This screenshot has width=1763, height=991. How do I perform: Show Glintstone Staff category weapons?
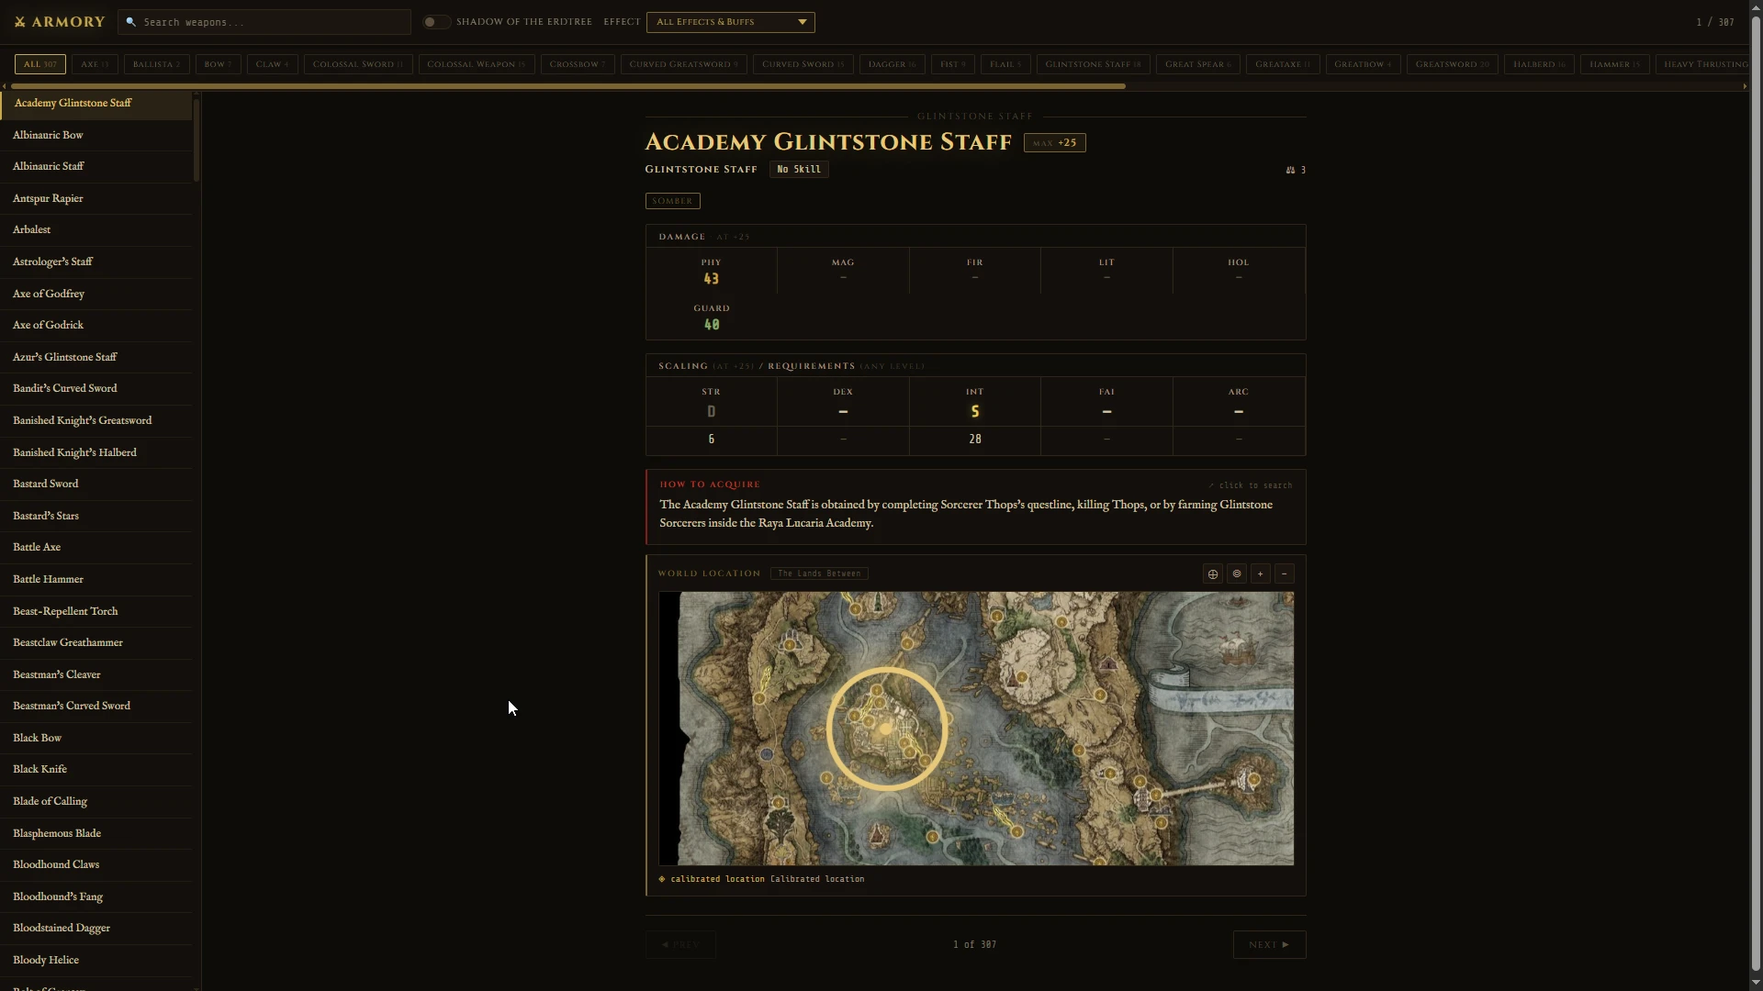[1094, 64]
